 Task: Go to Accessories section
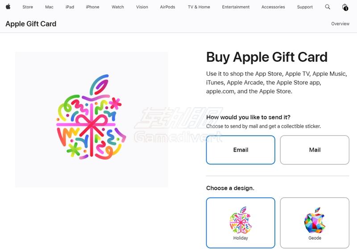(273, 7)
